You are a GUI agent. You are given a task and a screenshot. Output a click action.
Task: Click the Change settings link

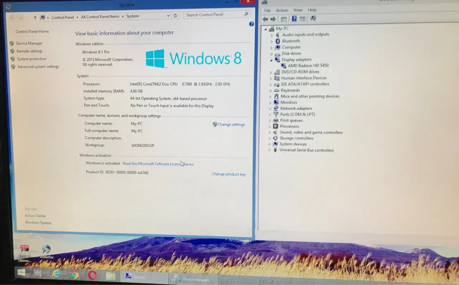[231, 125]
